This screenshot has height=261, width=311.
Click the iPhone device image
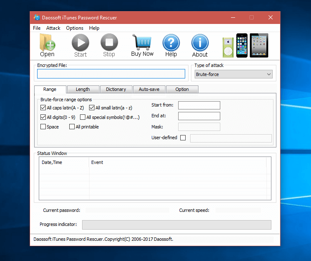point(242,45)
